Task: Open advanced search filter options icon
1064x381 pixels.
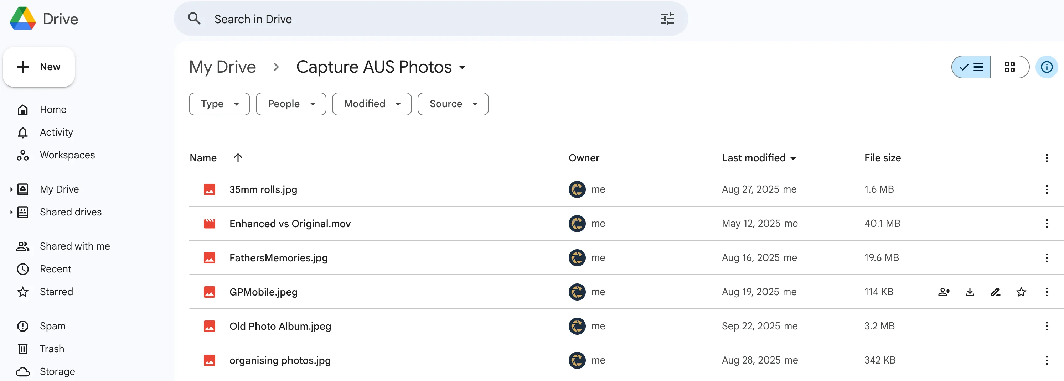Action: pyautogui.click(x=667, y=19)
